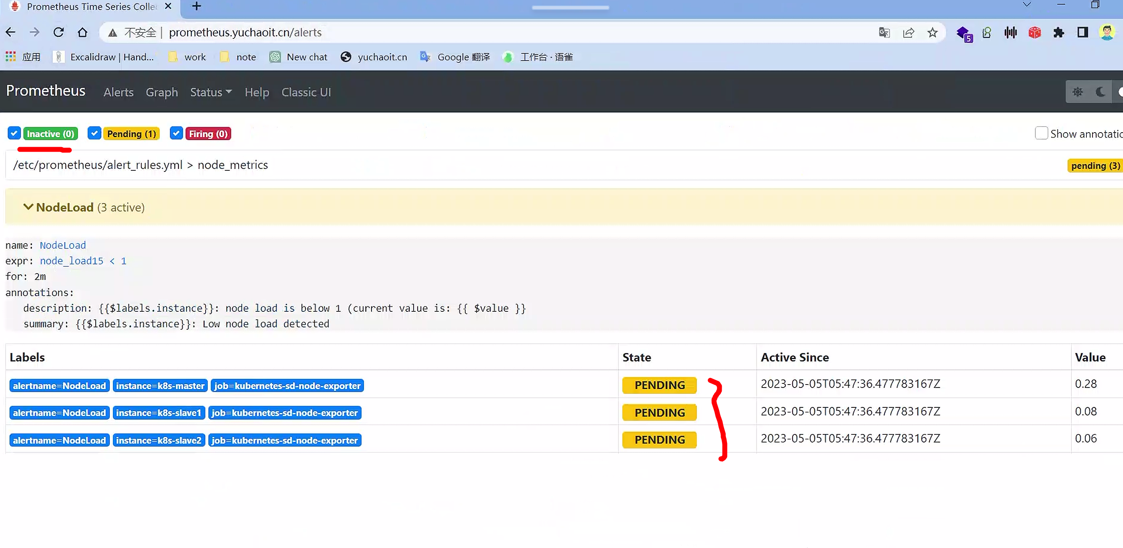Image resolution: width=1123 pixels, height=548 pixels.
Task: Uncheck the Pending (1) filter checkbox
Action: pos(94,133)
